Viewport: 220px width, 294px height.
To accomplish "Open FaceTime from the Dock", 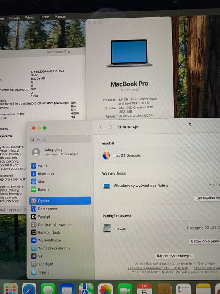I will pos(125,289).
